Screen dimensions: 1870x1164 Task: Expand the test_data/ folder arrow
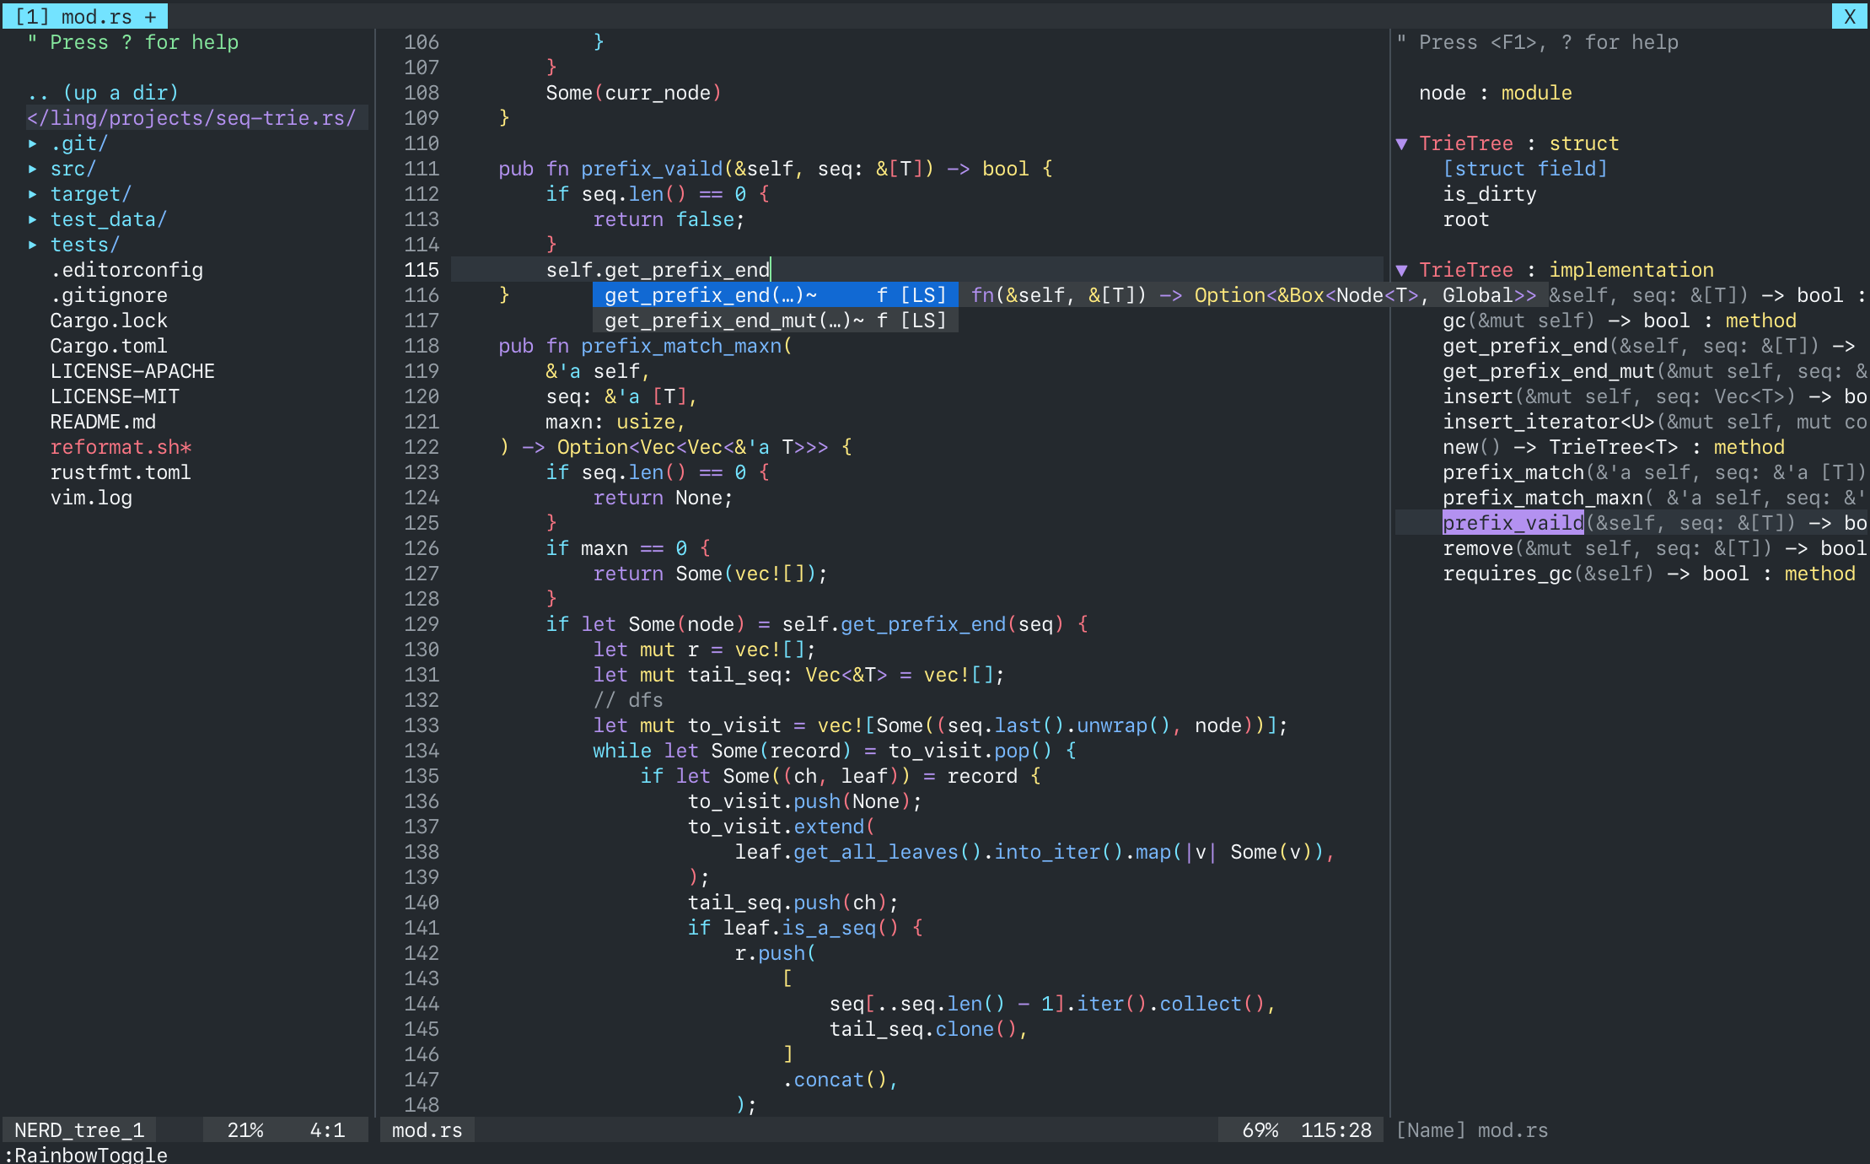point(33,219)
